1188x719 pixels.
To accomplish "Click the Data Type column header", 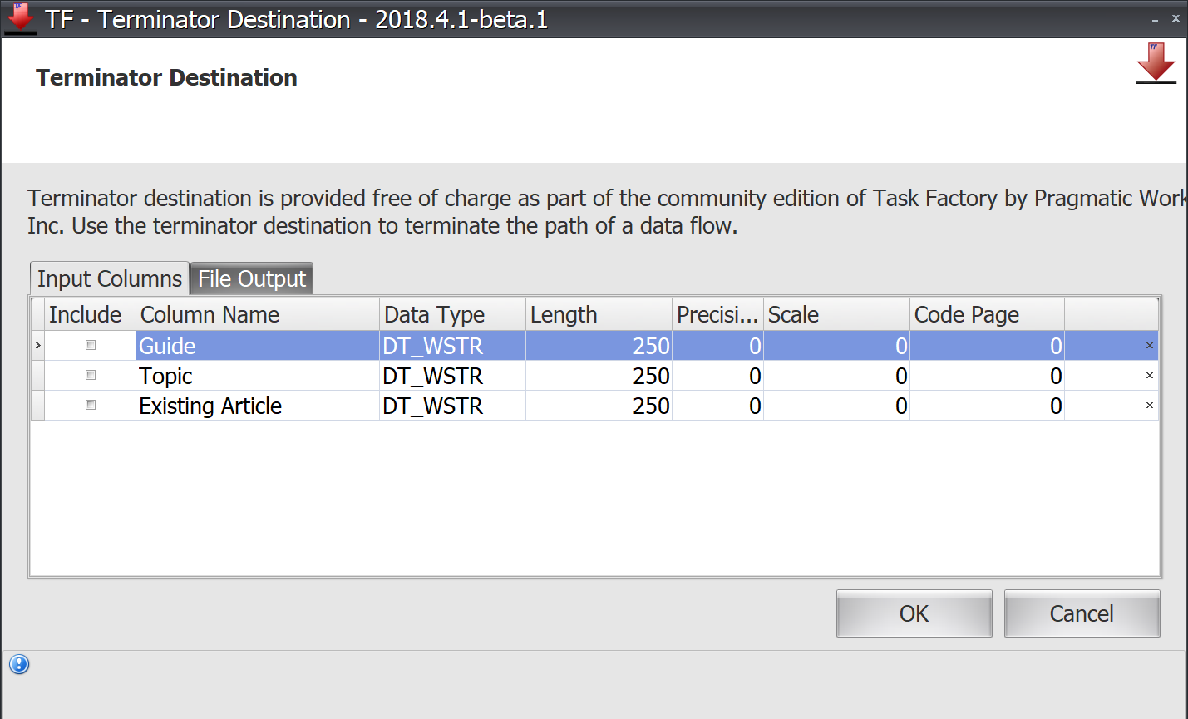I will [x=452, y=314].
